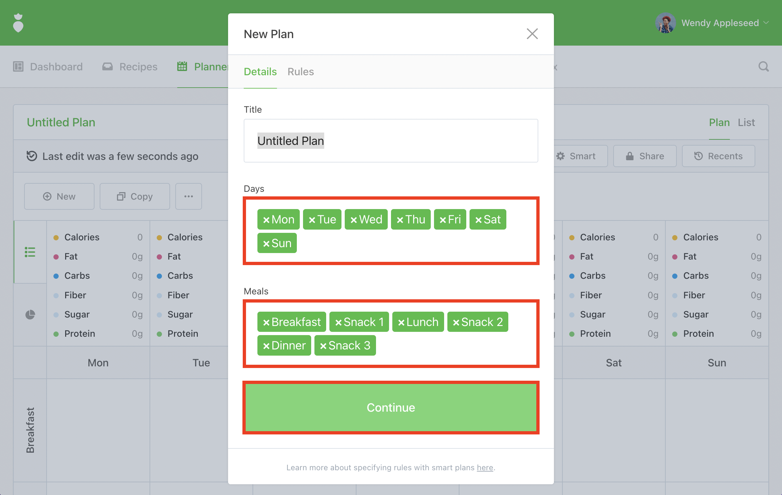Remove the Sun day tag
Screen dimensions: 782x495
point(266,244)
